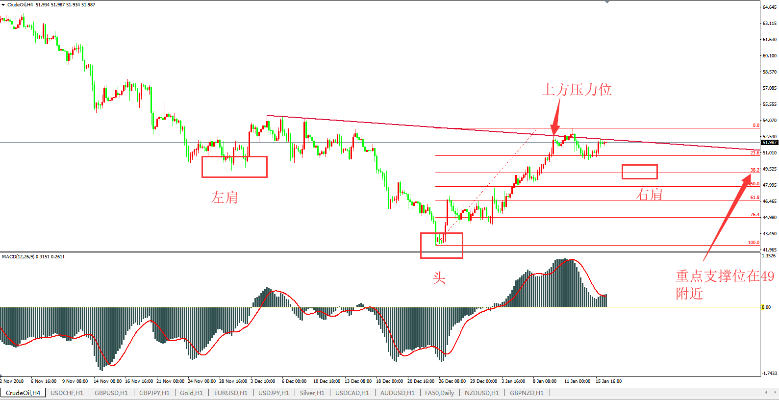Select the long red arrow to 38.2 level
Image resolution: width=779 pixels, height=400 pixels.
click(x=726, y=216)
